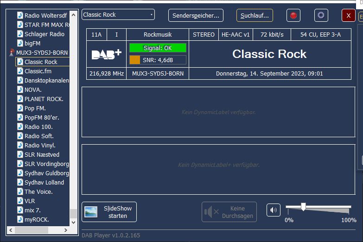The width and height of the screenshot is (363, 242).
Task: Open settings via the gear icon
Action: (x=321, y=15)
